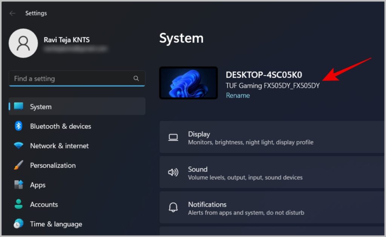Select the Personalization paintbrush icon
Viewport: 386px width, 237px height.
tap(18, 165)
